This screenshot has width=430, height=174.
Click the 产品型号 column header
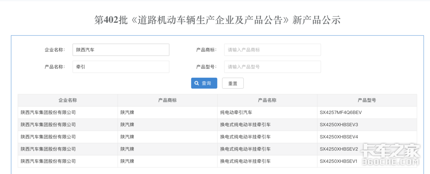tap(367, 100)
